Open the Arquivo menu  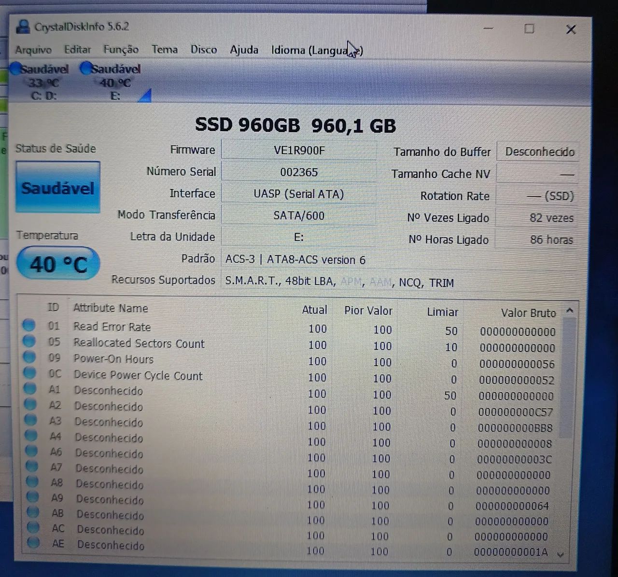point(33,50)
